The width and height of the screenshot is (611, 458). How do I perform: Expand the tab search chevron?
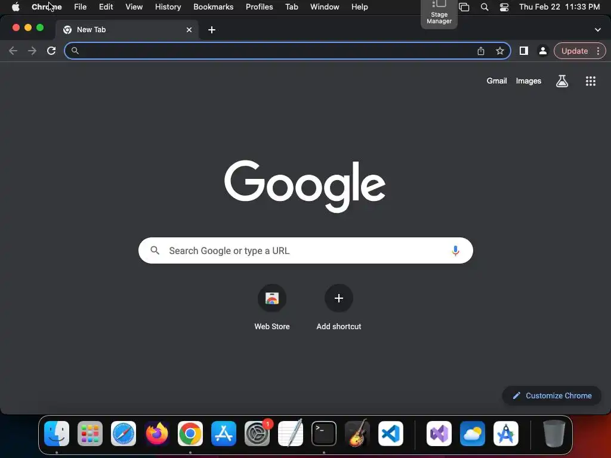click(597, 30)
